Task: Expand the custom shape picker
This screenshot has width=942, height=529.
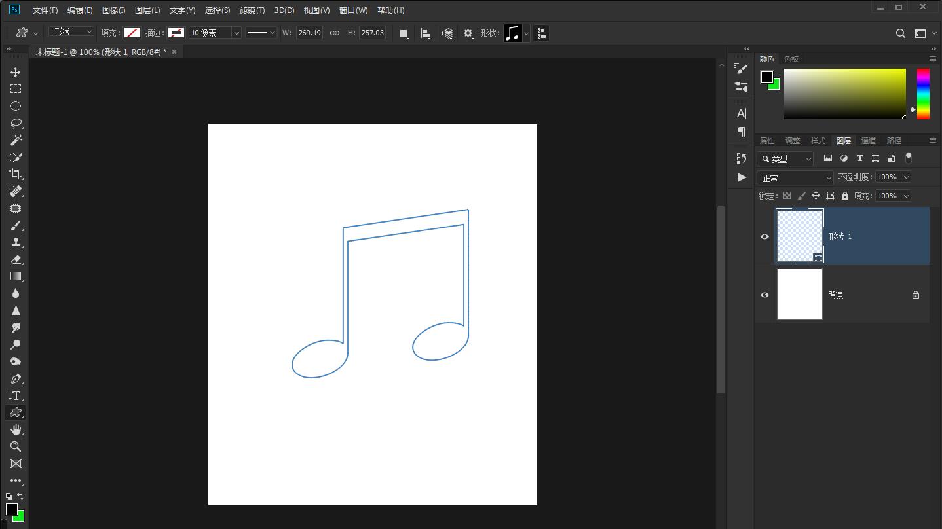Action: point(525,33)
